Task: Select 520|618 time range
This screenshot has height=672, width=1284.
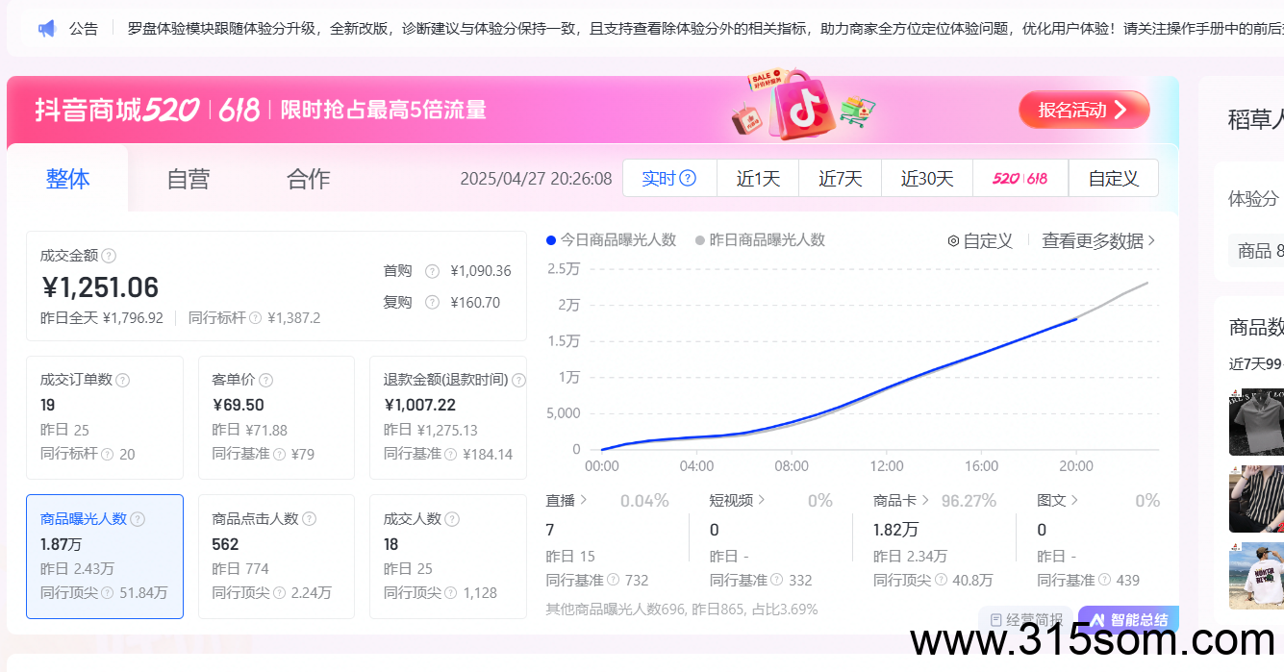Action: click(x=1020, y=179)
